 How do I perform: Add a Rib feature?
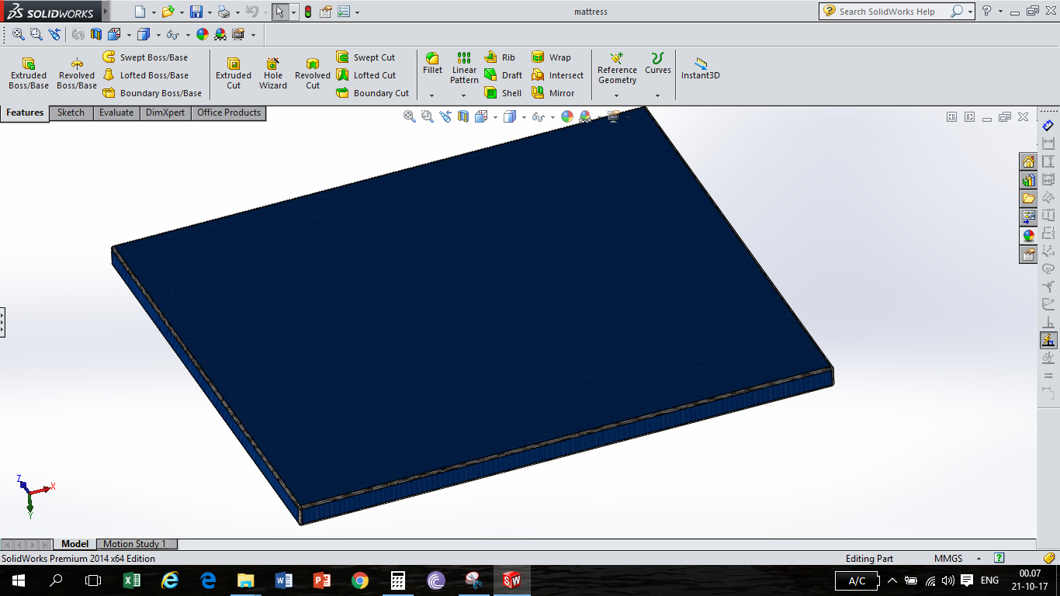click(x=500, y=57)
